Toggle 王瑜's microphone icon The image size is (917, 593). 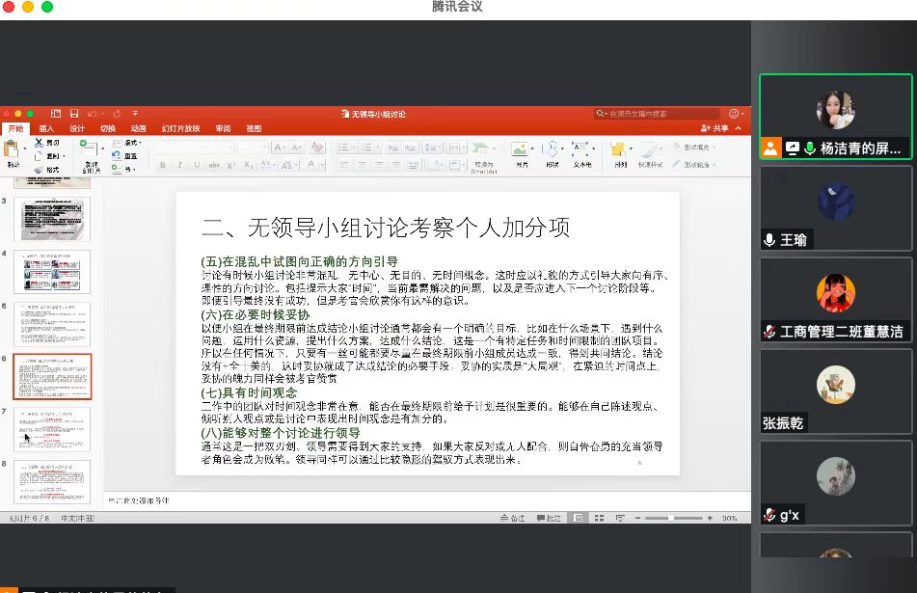tap(769, 240)
